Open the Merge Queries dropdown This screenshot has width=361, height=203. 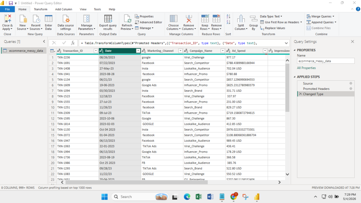(x=320, y=16)
